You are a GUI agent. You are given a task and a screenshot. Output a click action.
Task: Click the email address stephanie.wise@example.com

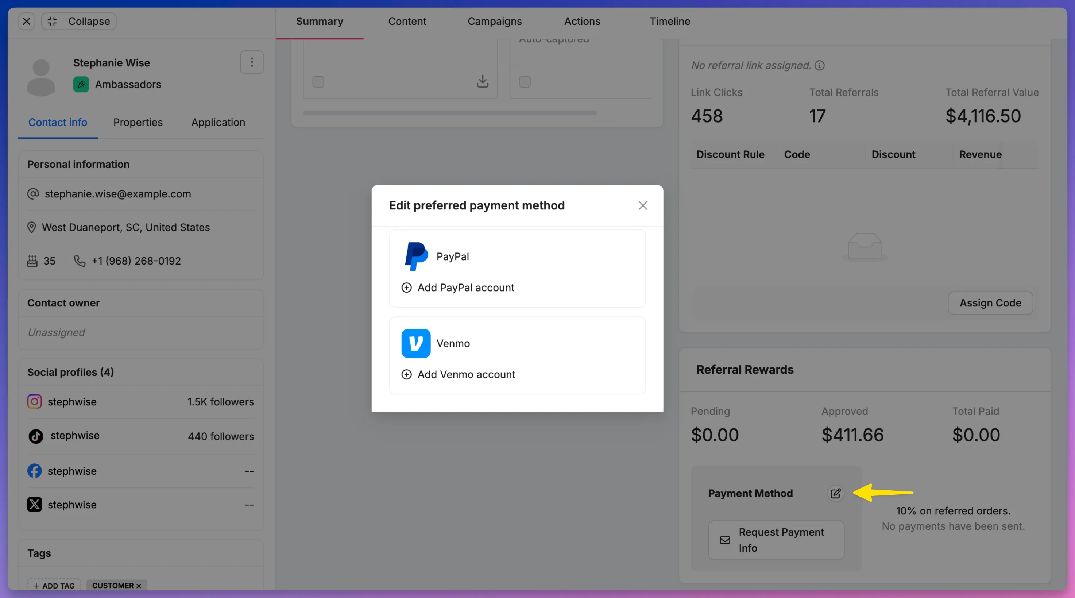(x=118, y=194)
